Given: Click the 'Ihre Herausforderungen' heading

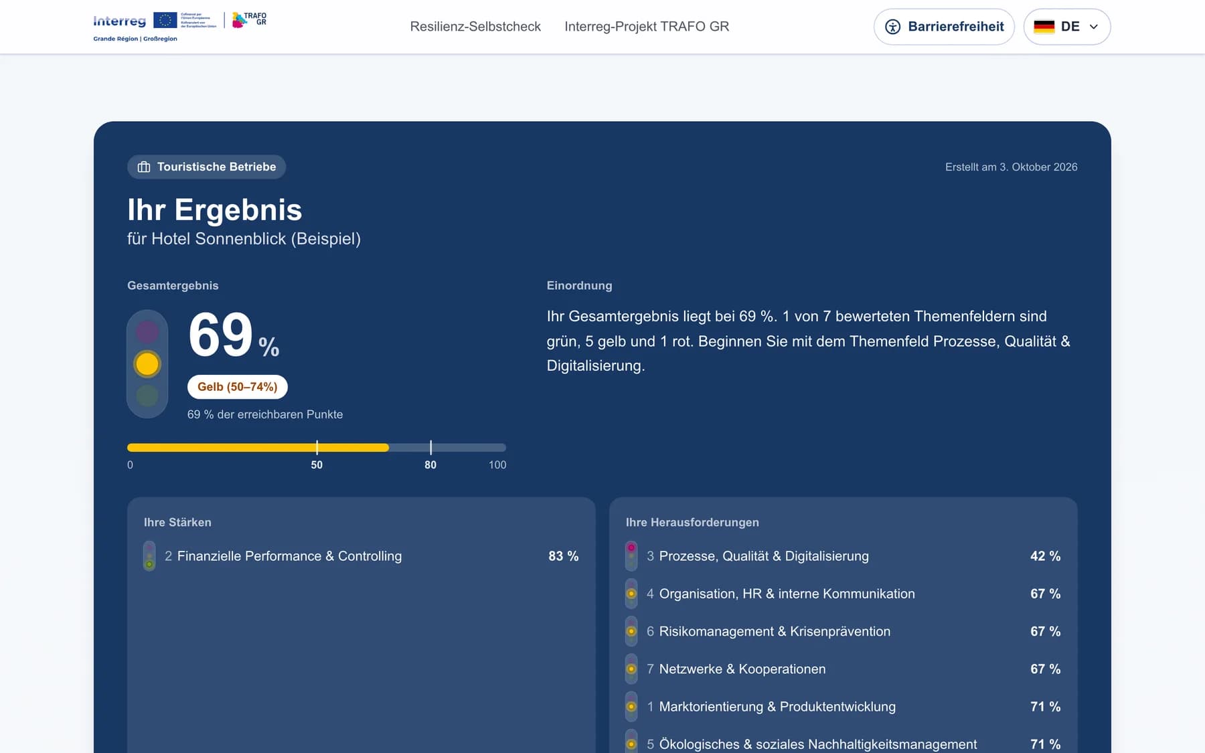Looking at the screenshot, I should click(692, 522).
